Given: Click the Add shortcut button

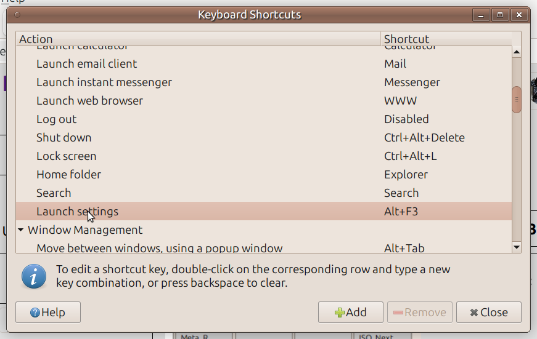Looking at the screenshot, I should tap(350, 313).
